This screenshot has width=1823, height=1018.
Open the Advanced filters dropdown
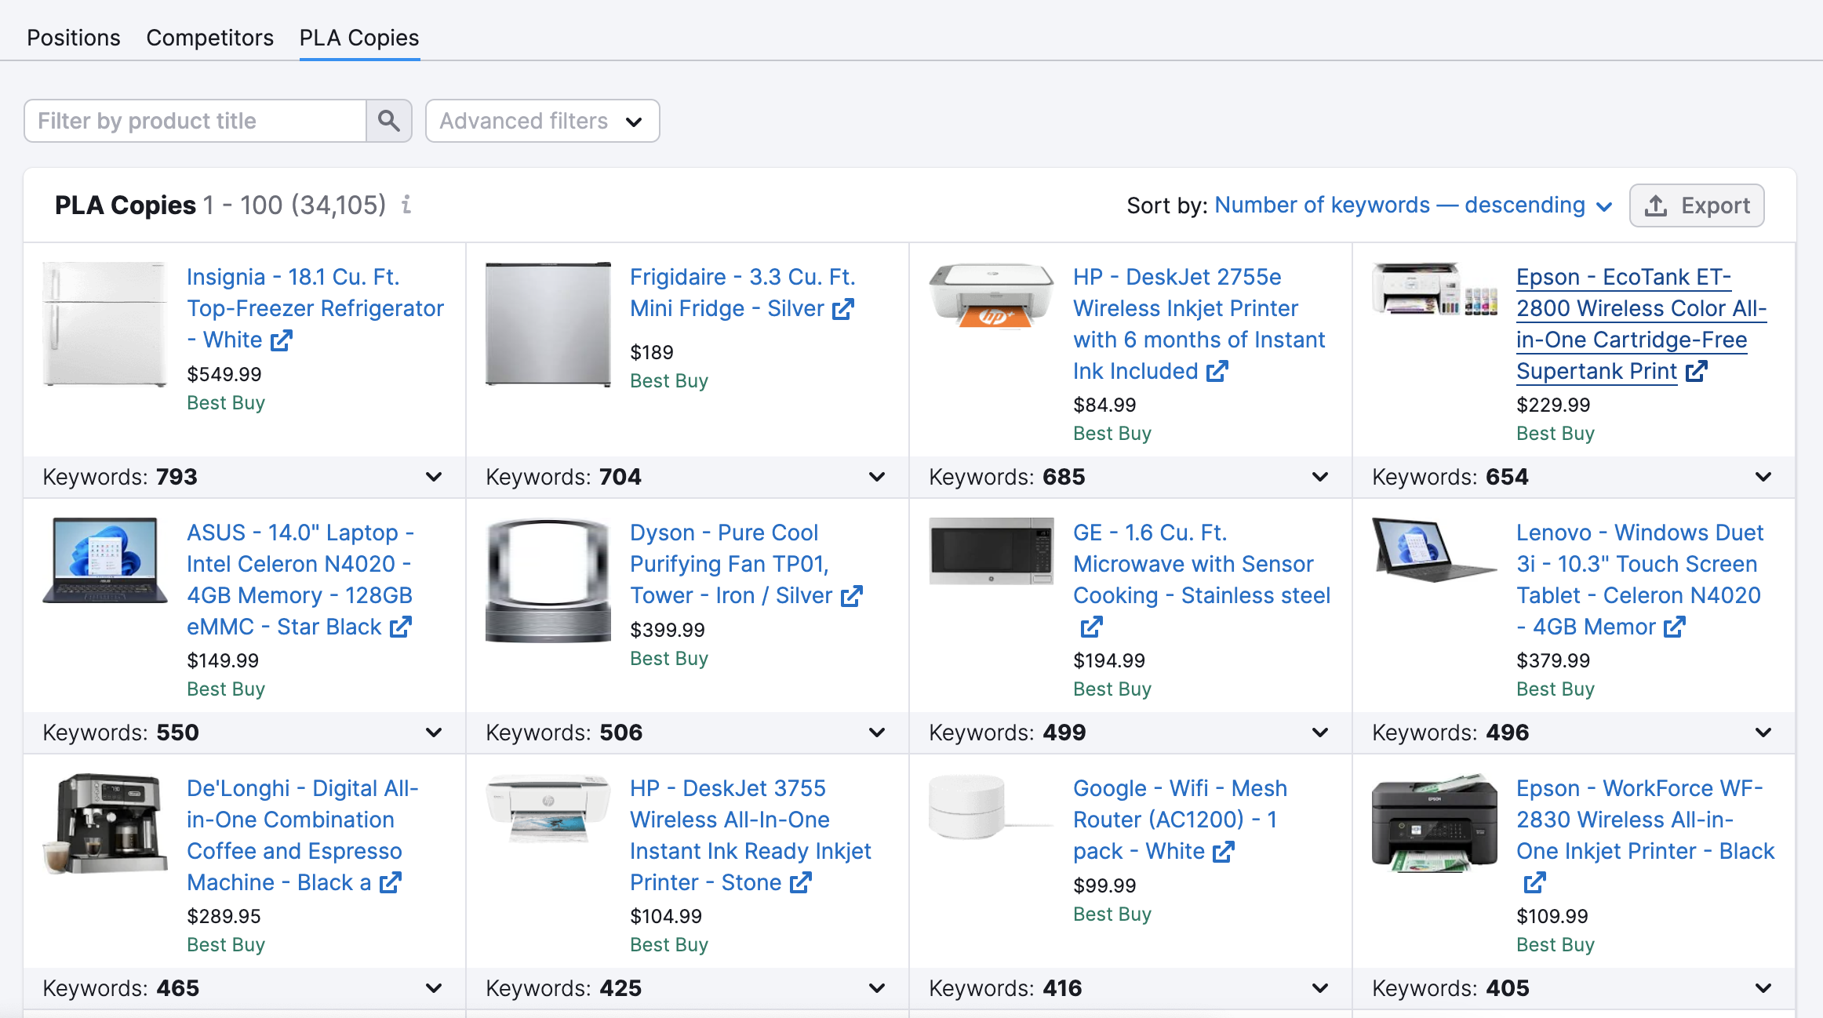tap(542, 121)
